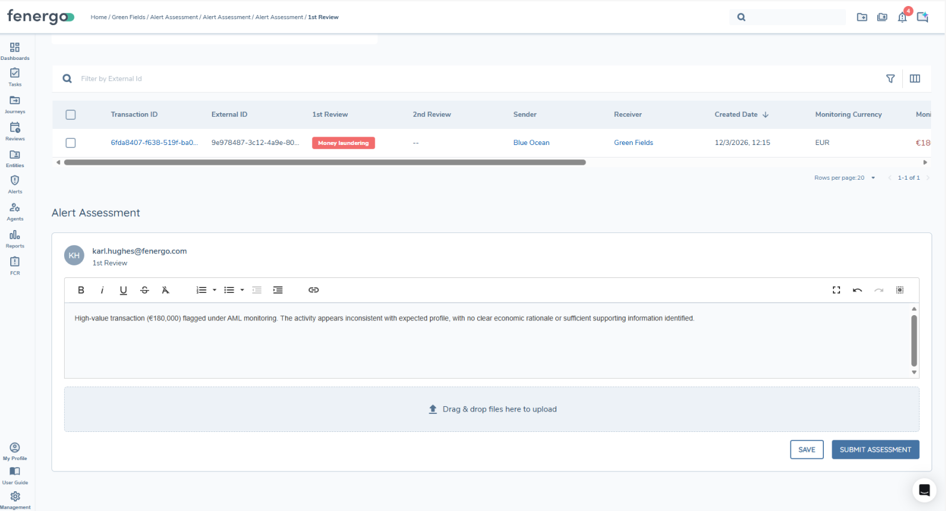Apply strikethrough formatting in the editor
Viewport: 946px width, 511px height.
(144, 290)
